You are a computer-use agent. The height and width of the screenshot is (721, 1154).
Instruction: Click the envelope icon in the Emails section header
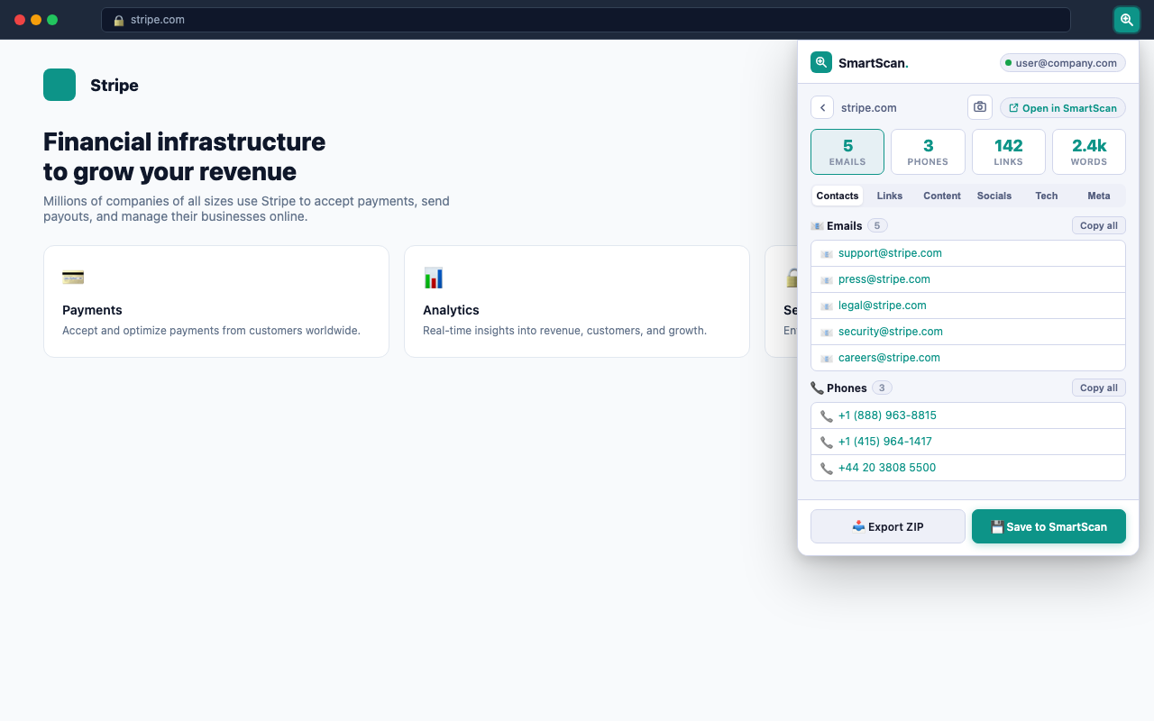[817, 226]
